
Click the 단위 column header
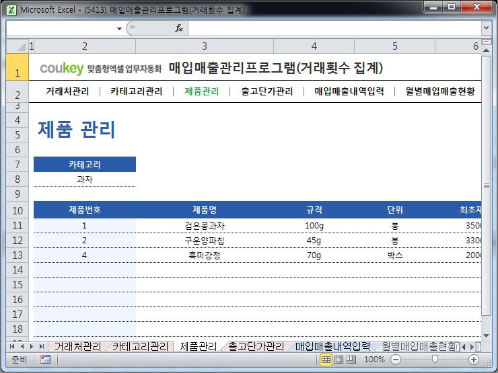395,210
